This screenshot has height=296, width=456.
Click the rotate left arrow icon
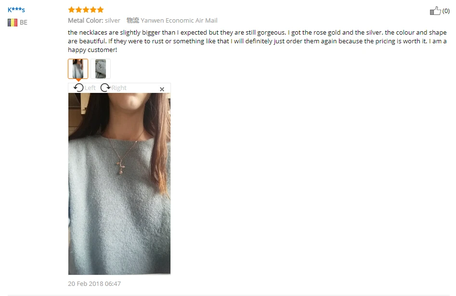coord(78,88)
